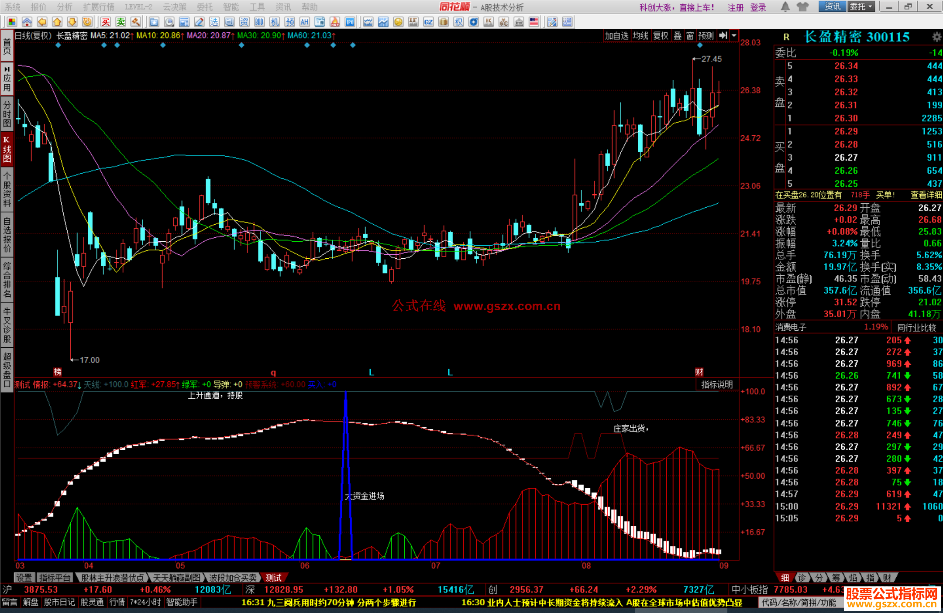This screenshot has width=943, height=613.
Task: Switch to 波段加仓买卖 indicator tab
Action: (x=232, y=578)
